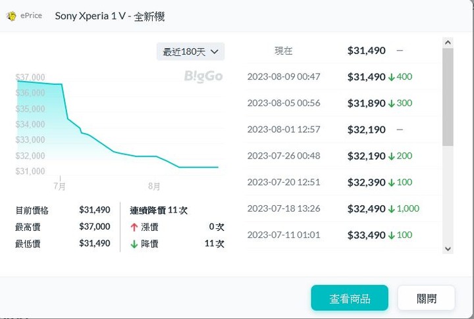Screen dimensions: 474x319
Task: Open the 最近180天 time range dropdown
Action: click(x=190, y=52)
